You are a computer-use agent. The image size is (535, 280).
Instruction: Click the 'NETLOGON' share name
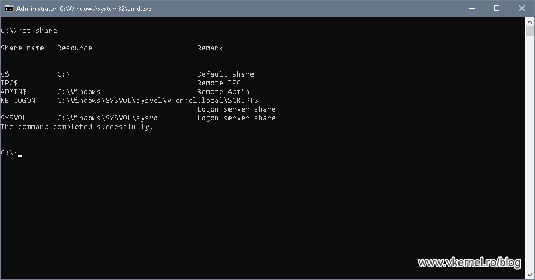(x=18, y=101)
